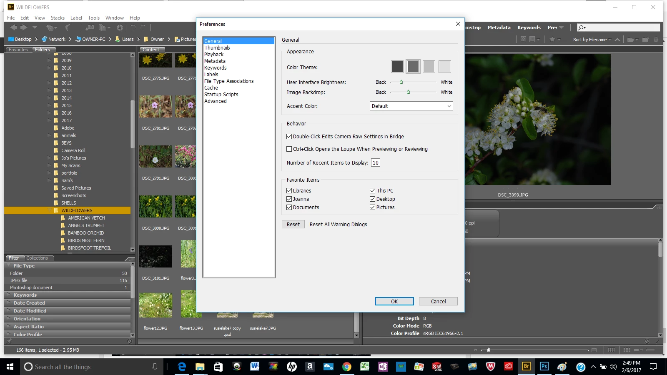Click the Reset warning dialogs button

pos(293,224)
